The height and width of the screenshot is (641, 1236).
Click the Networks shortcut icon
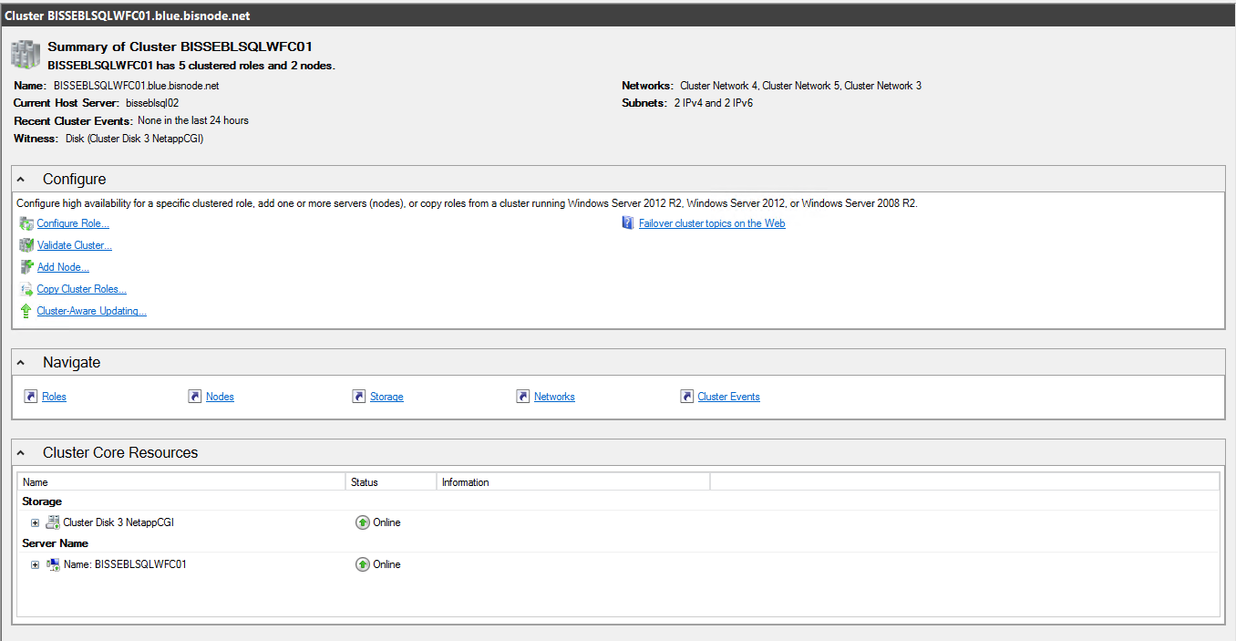point(523,397)
